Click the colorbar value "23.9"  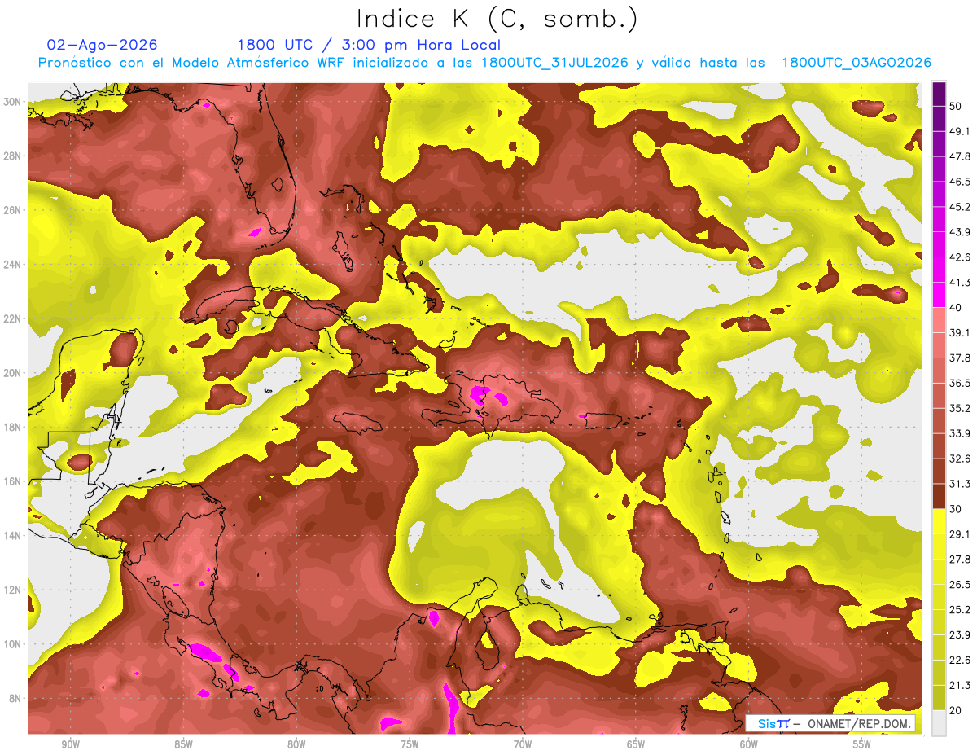961,634
